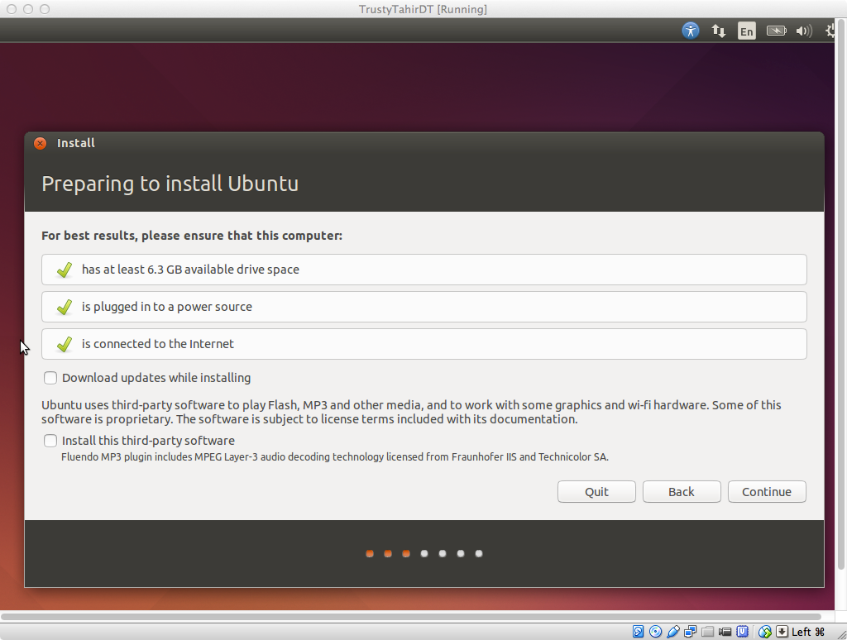This screenshot has width=847, height=640.
Task: Click the VirtualBox video capture icon
Action: pos(725,632)
